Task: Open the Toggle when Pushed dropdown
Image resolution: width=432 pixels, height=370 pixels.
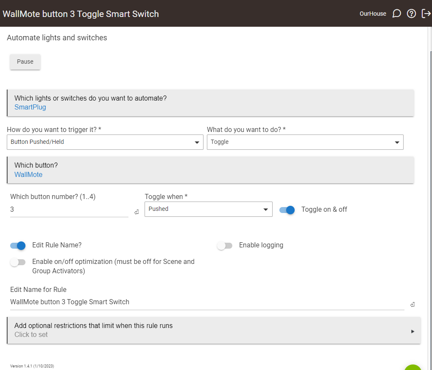Action: [208, 209]
